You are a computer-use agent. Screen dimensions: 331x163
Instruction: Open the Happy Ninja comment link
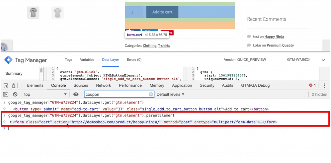(x=274, y=37)
